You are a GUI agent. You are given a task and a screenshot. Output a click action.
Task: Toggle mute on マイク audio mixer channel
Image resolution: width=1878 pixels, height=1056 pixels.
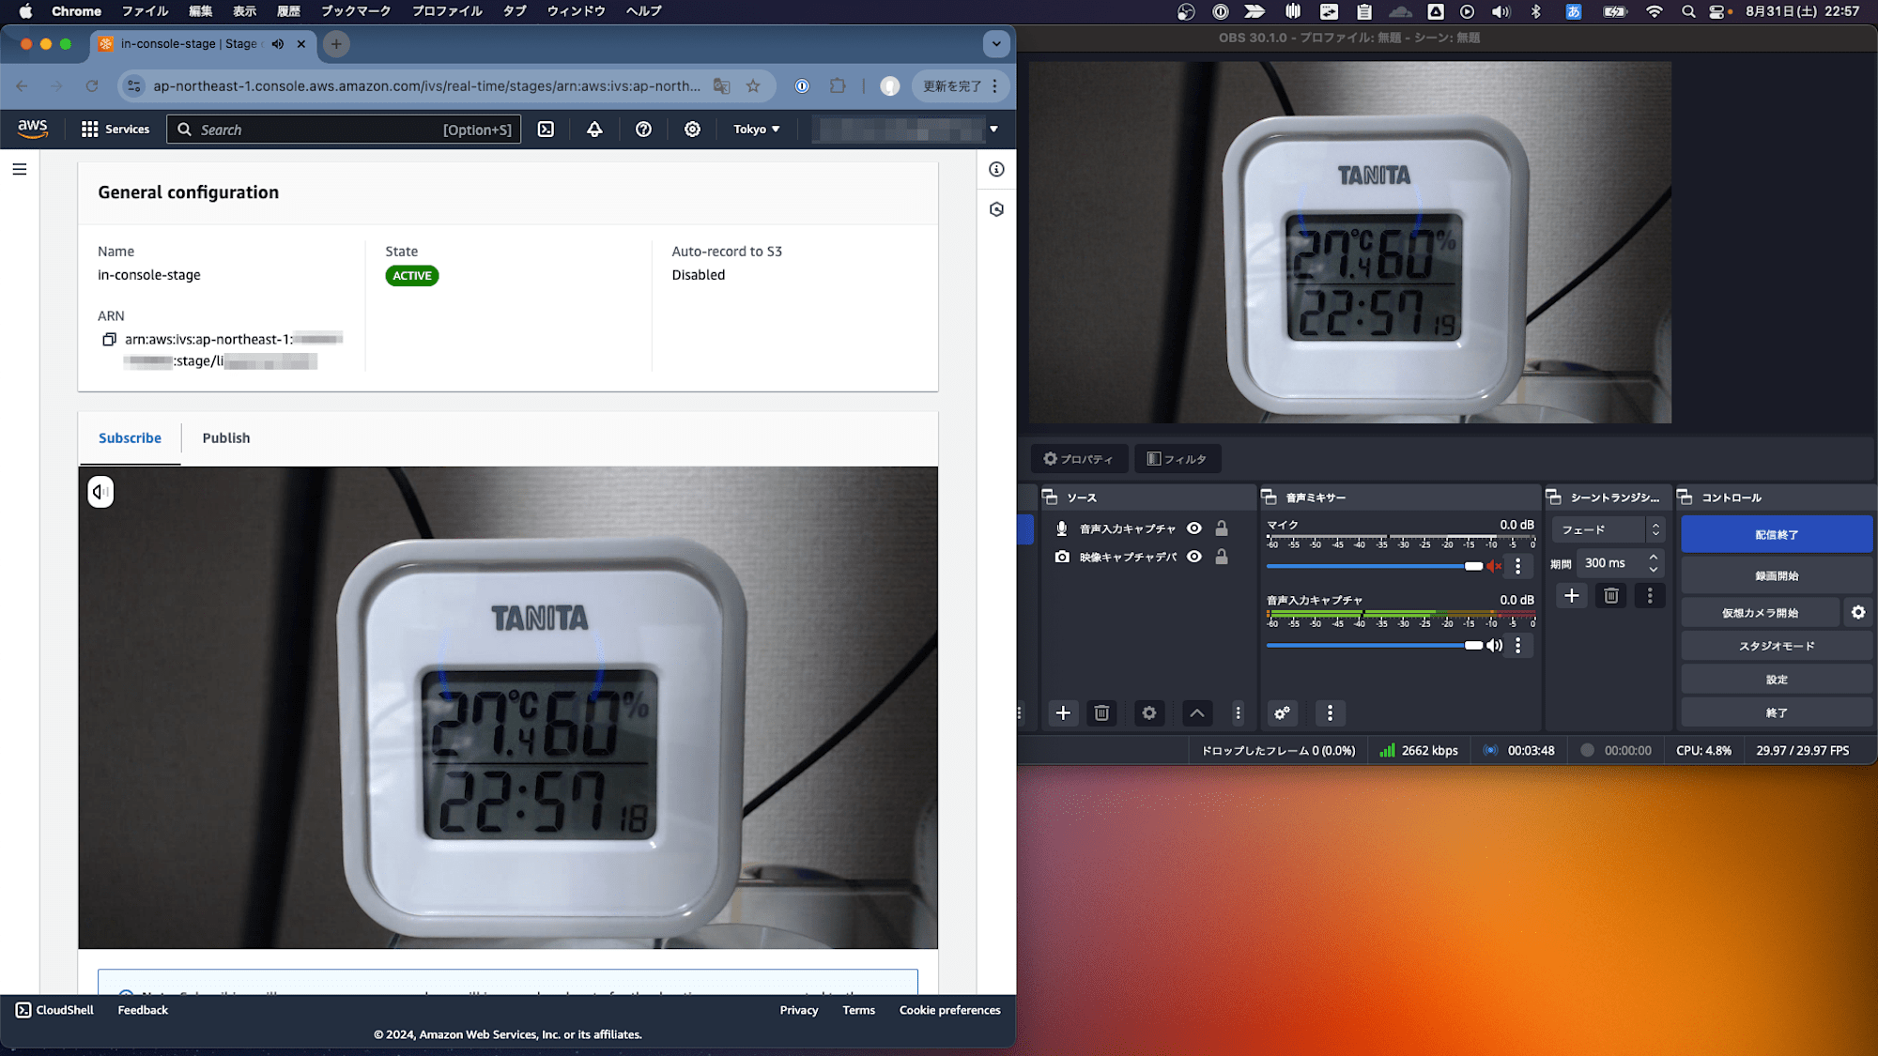[x=1494, y=567]
